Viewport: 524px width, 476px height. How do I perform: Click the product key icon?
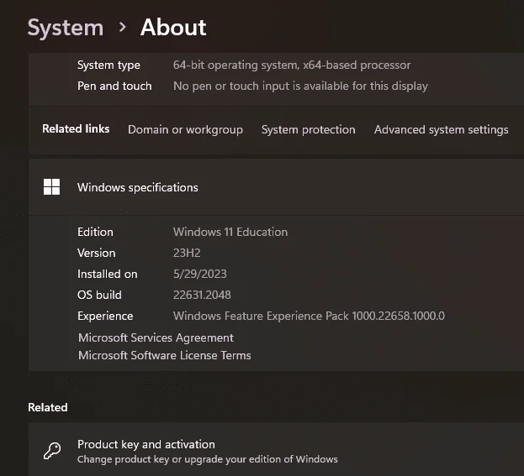point(52,451)
